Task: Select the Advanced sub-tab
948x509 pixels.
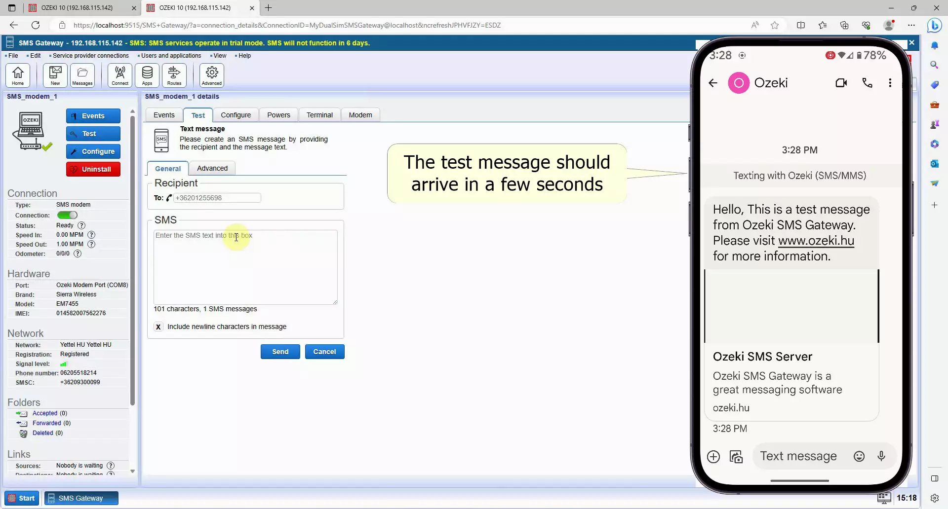Action: 212,168
